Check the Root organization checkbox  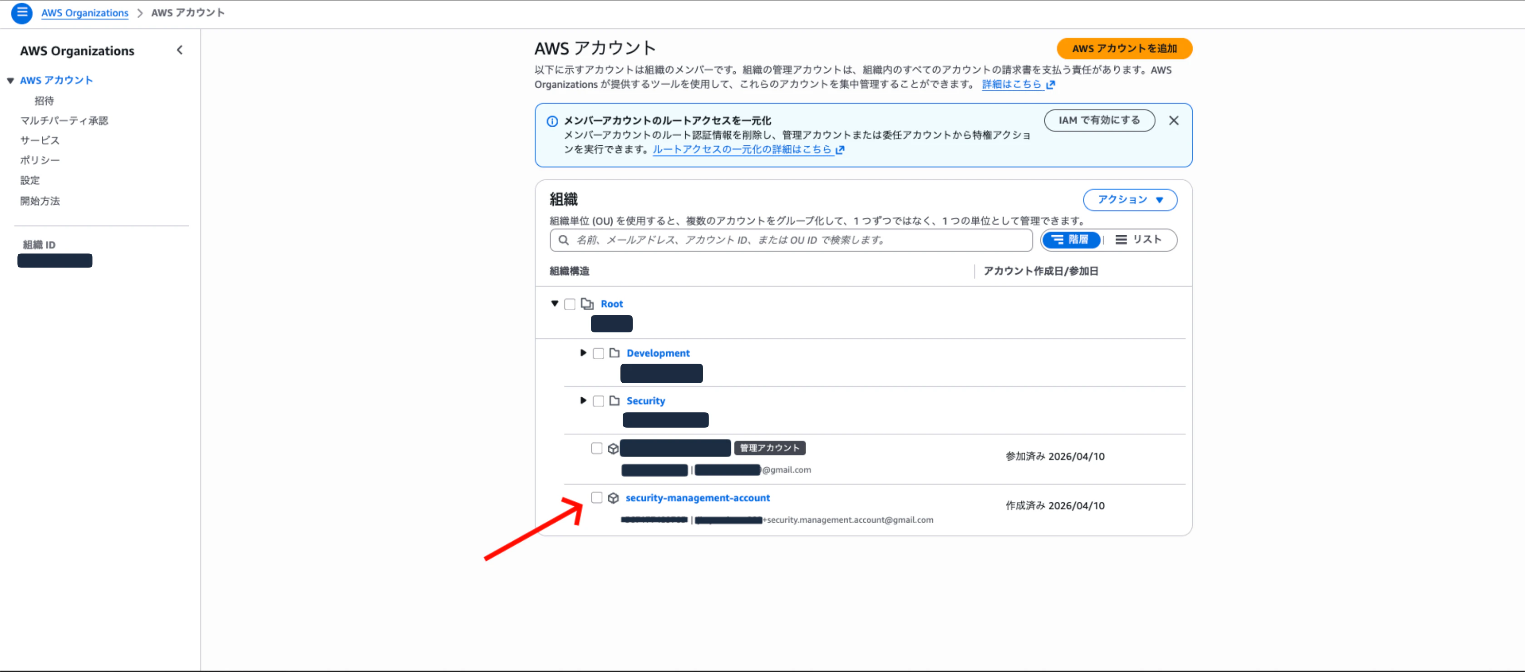(570, 303)
